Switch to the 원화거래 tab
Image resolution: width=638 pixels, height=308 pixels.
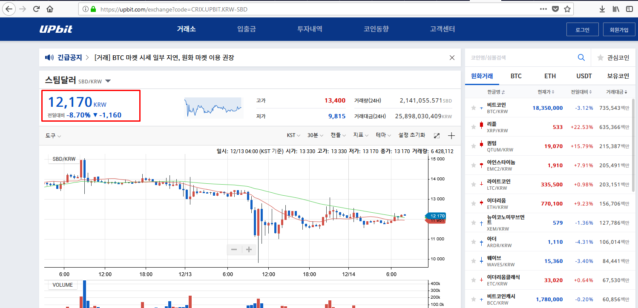point(482,76)
